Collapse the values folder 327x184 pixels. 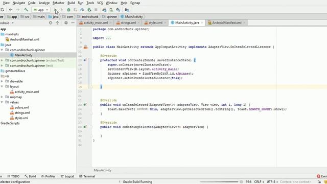2,102
